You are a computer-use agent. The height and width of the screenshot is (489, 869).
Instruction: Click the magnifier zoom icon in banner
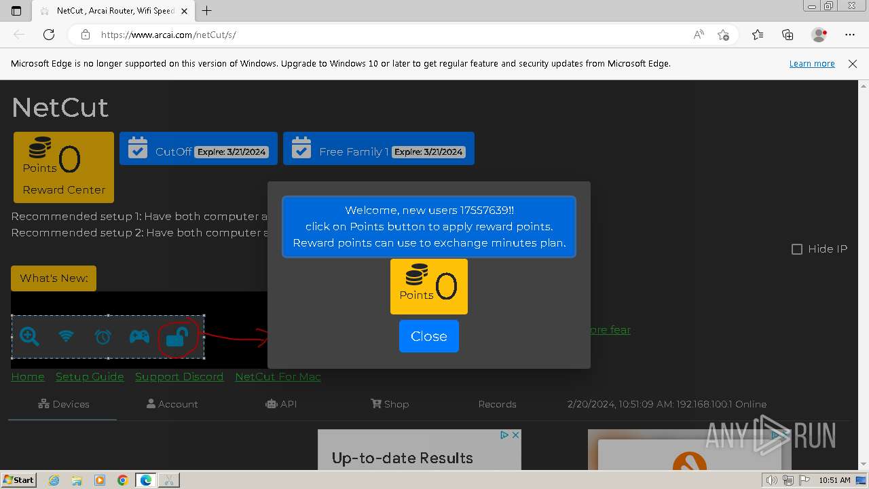[x=29, y=336]
